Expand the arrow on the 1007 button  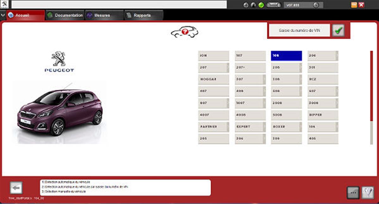pos(264,103)
